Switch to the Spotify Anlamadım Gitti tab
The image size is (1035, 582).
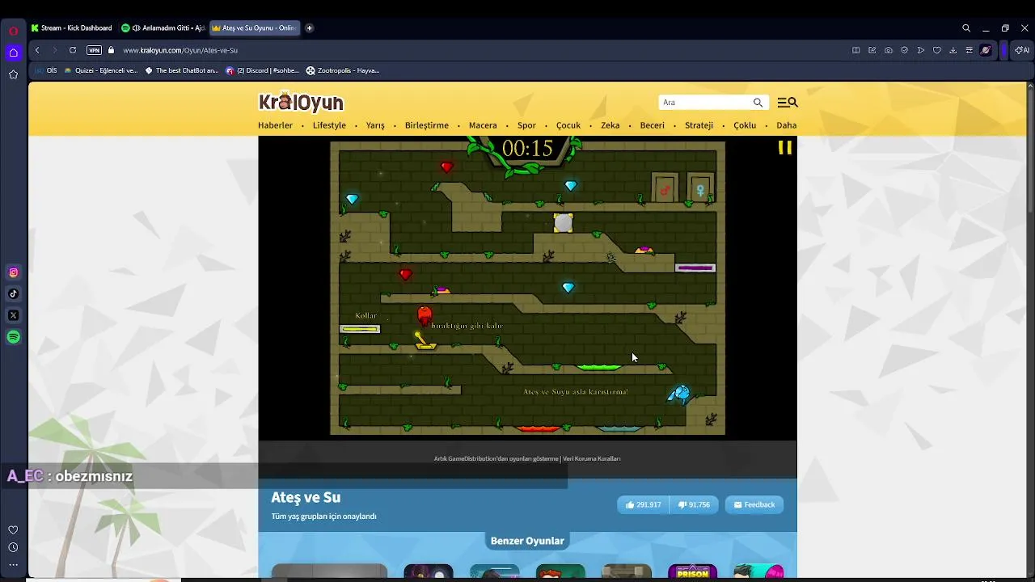163,27
